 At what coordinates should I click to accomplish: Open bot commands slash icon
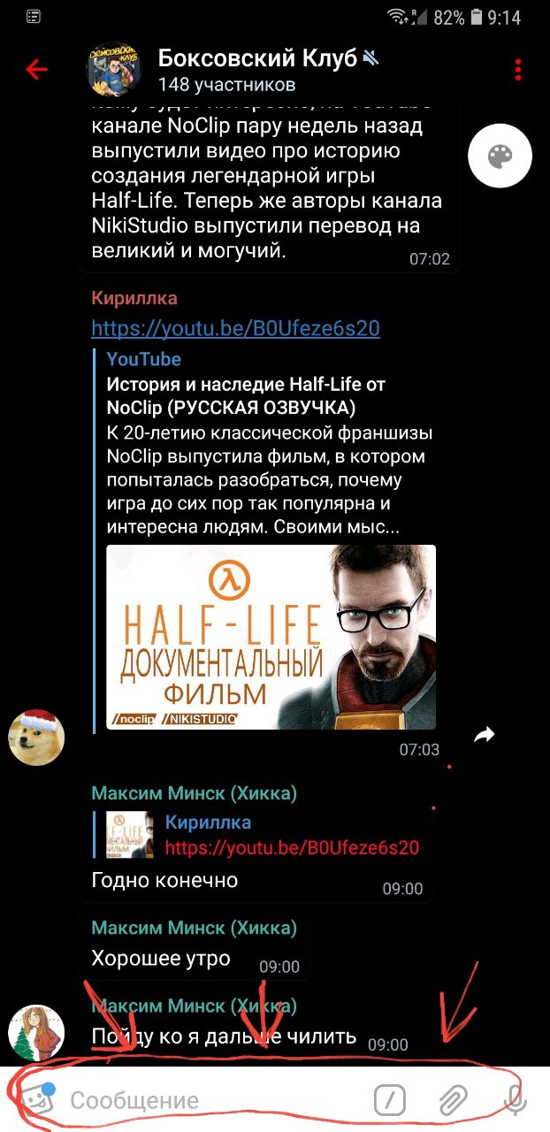389,1100
